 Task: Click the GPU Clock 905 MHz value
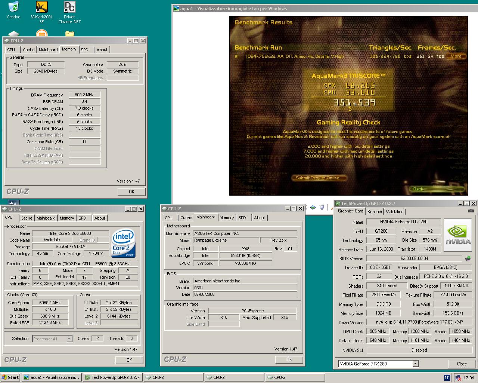[x=378, y=331]
